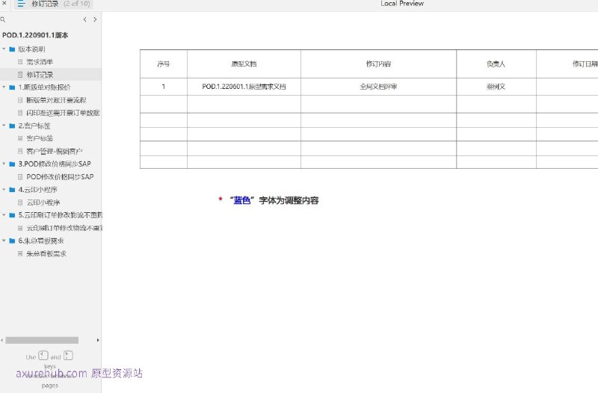The image size is (598, 393).
Task: Click the sitemap scrollbar right arrow
Action: (98, 340)
